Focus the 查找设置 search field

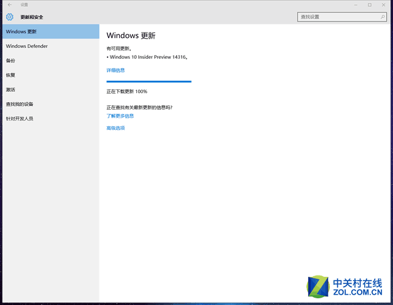point(342,17)
